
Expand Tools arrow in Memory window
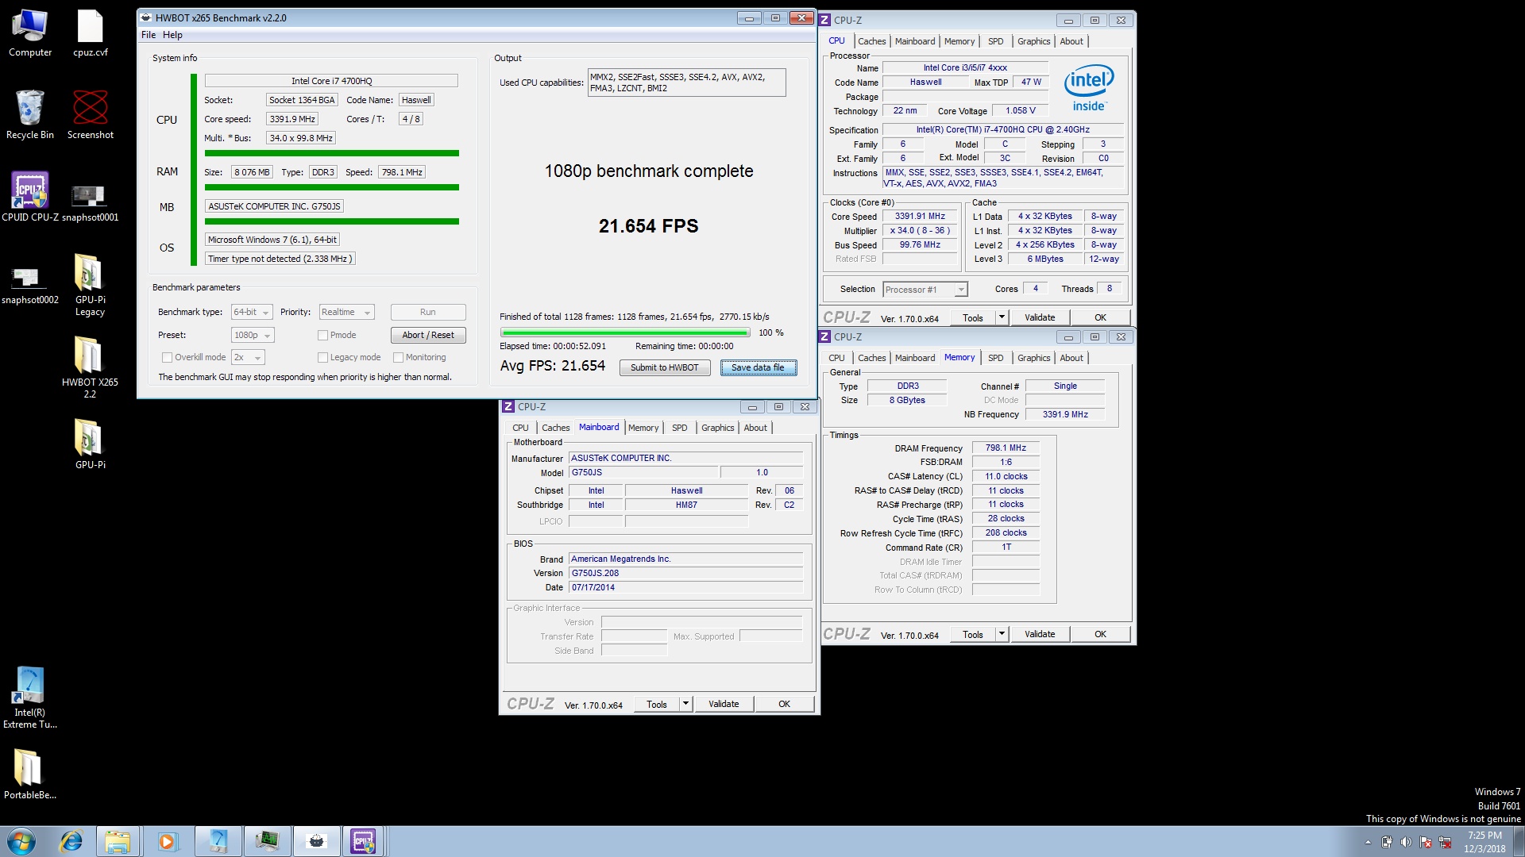(x=1001, y=634)
